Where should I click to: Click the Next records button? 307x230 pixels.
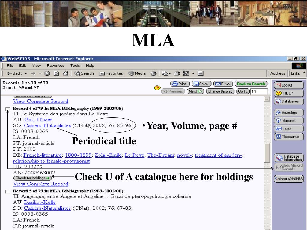tap(195, 91)
